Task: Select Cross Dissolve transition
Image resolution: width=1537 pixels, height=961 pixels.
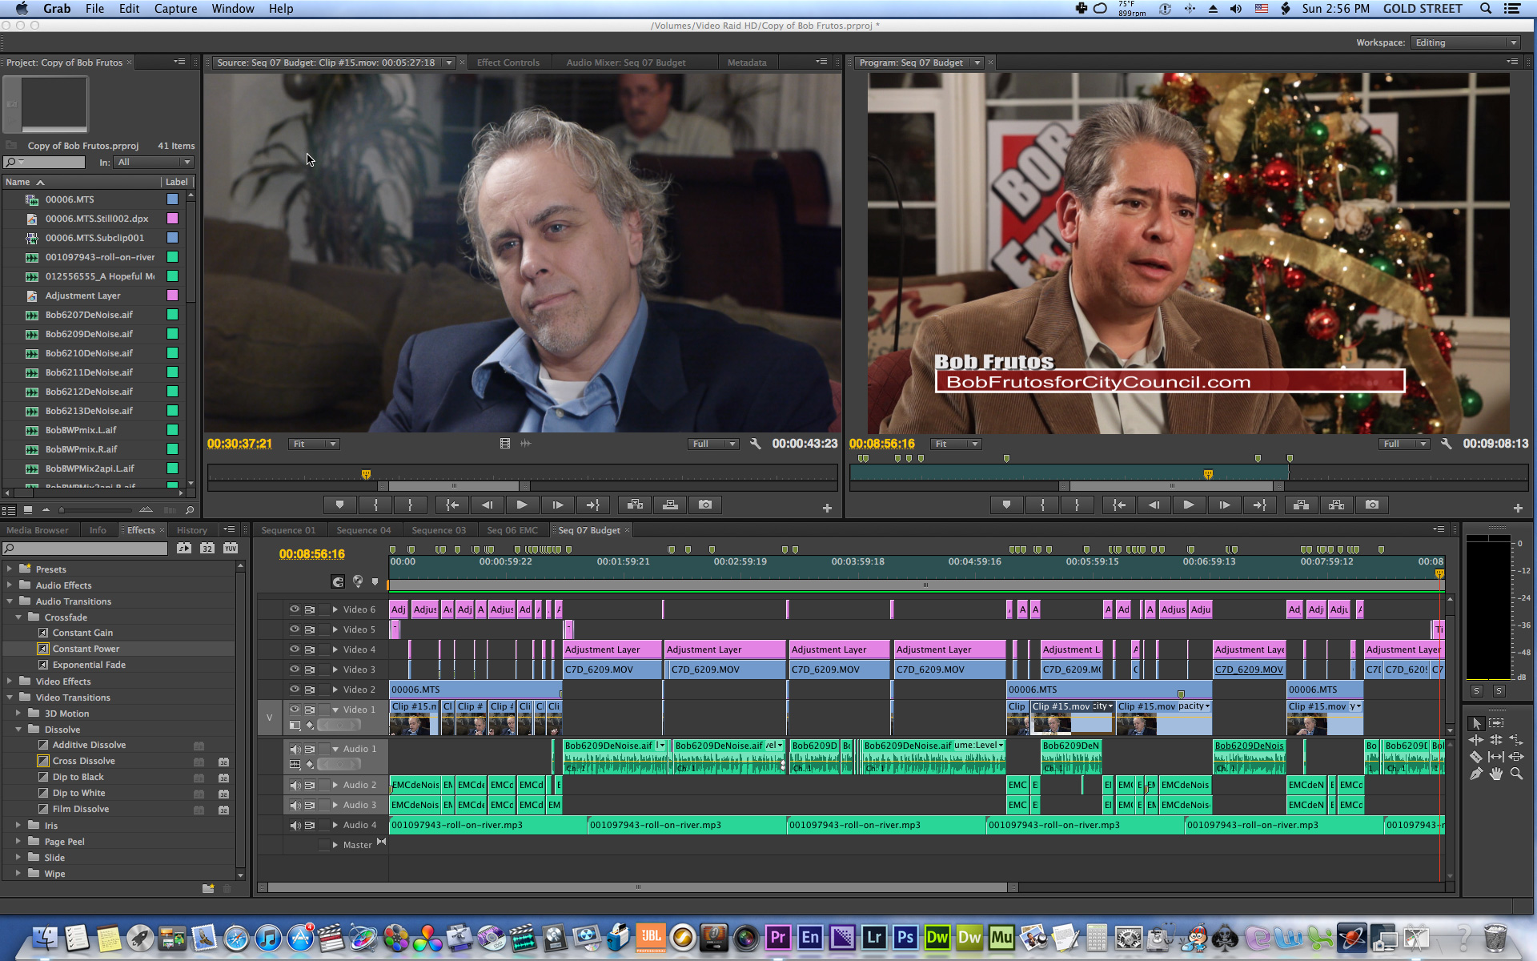Action: (83, 761)
